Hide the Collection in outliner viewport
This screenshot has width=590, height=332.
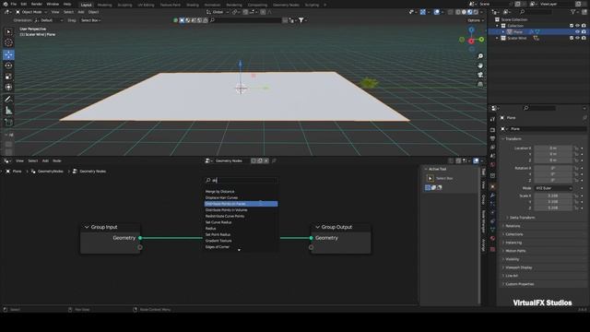[578, 26]
